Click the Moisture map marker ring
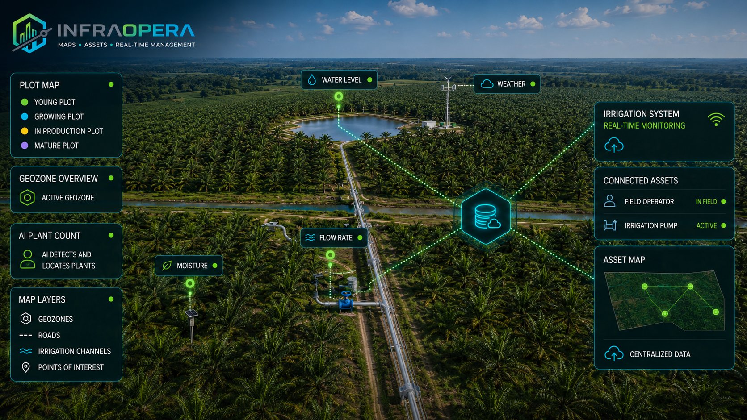 [x=190, y=283]
